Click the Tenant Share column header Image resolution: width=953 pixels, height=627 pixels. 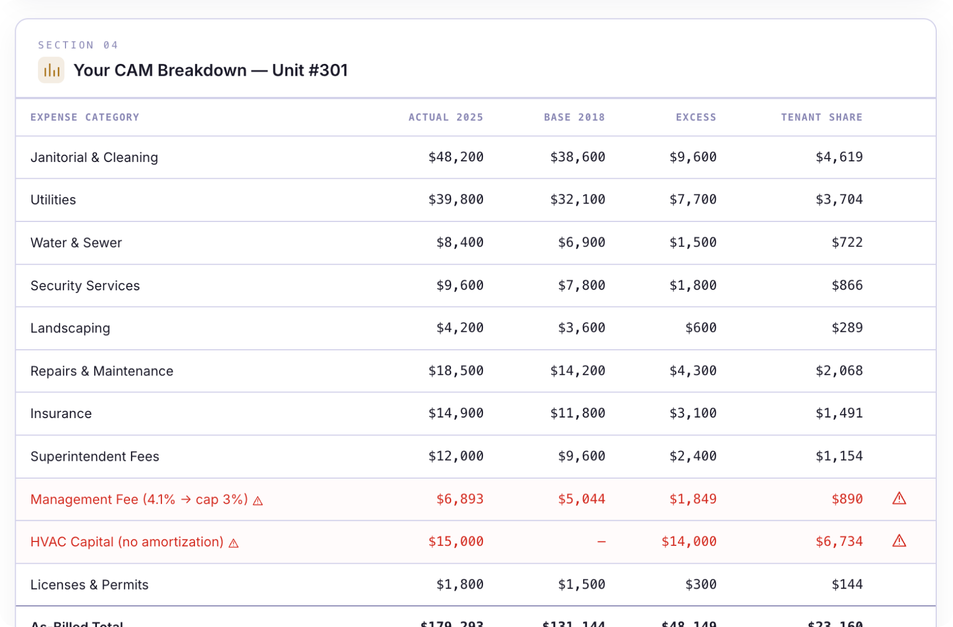(821, 117)
